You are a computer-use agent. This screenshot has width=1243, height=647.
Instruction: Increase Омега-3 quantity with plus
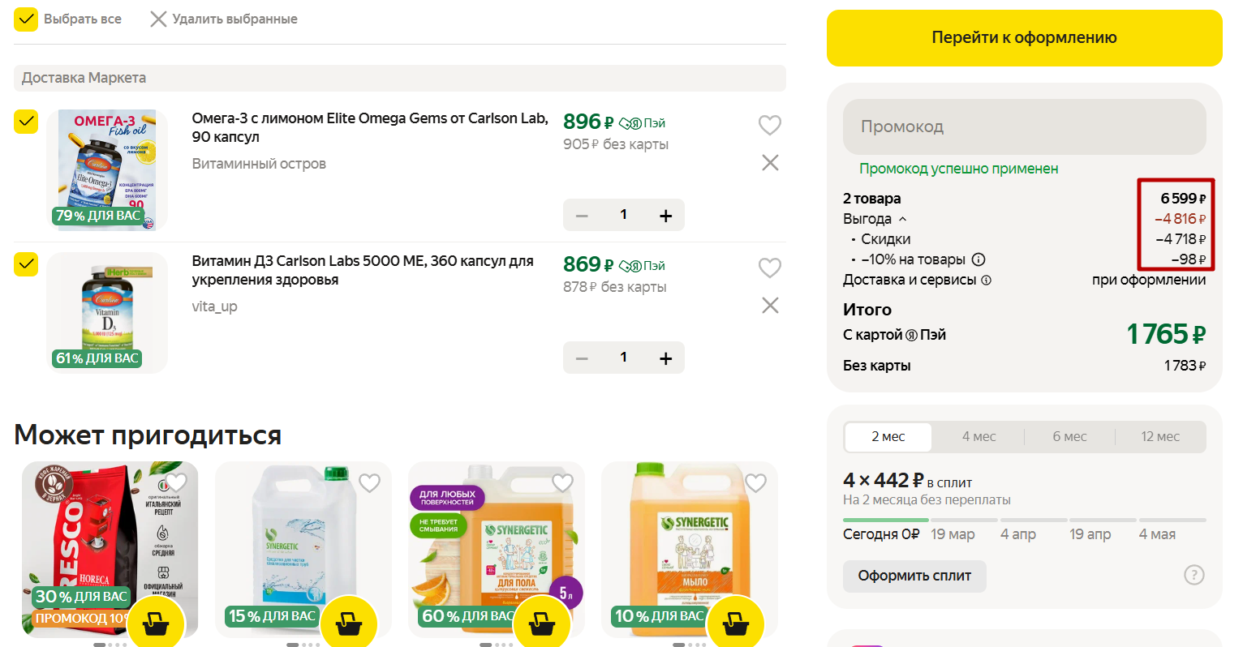click(x=666, y=216)
